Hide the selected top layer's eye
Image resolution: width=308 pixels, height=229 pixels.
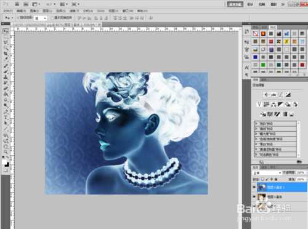(254, 187)
